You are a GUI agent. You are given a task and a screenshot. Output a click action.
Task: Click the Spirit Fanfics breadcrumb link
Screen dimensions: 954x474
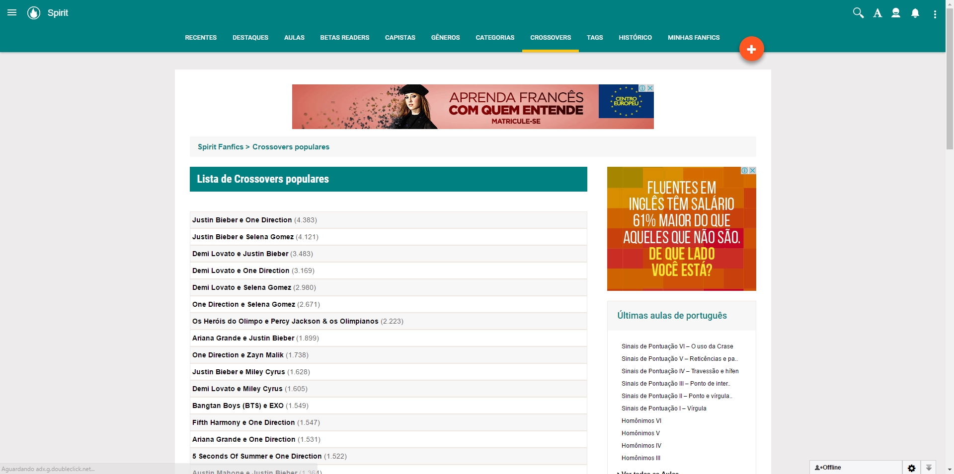(x=221, y=147)
